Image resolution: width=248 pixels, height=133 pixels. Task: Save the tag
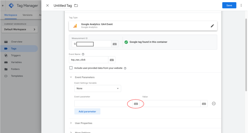tap(229, 5)
